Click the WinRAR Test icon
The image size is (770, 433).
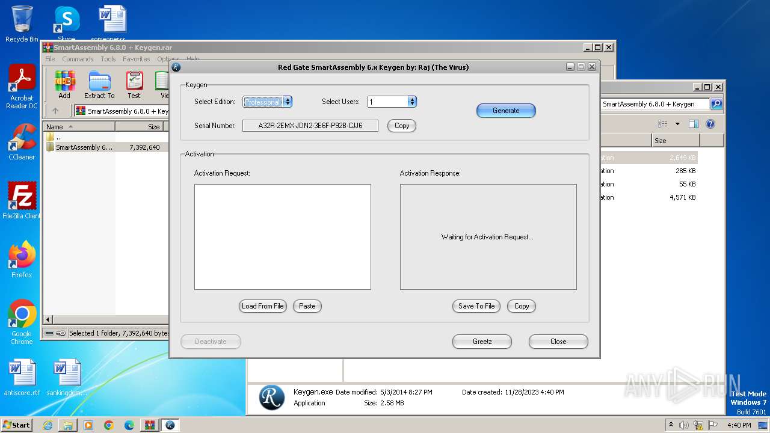tap(134, 85)
